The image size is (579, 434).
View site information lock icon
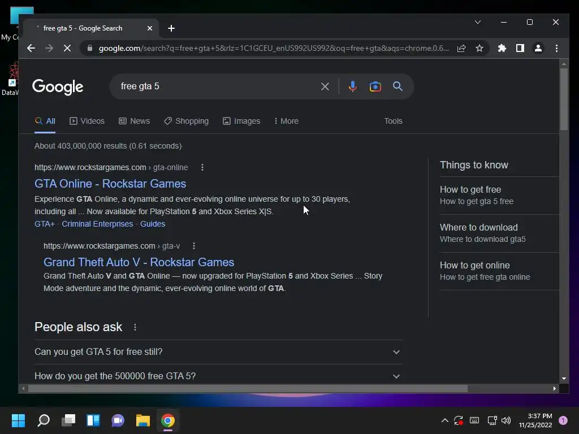[90, 49]
